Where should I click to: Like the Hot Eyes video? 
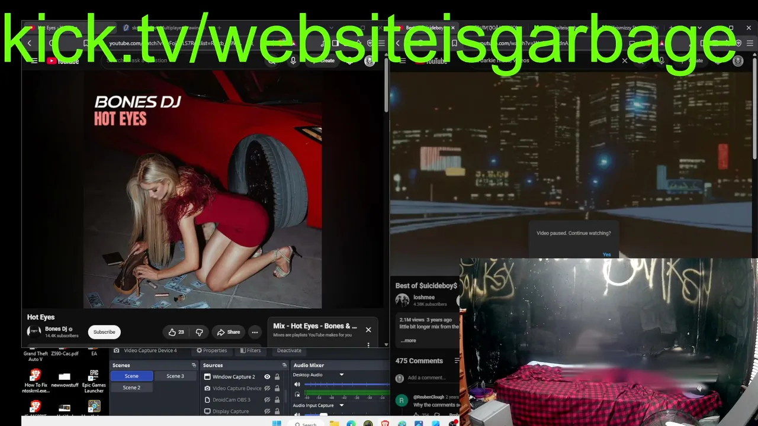click(176, 332)
